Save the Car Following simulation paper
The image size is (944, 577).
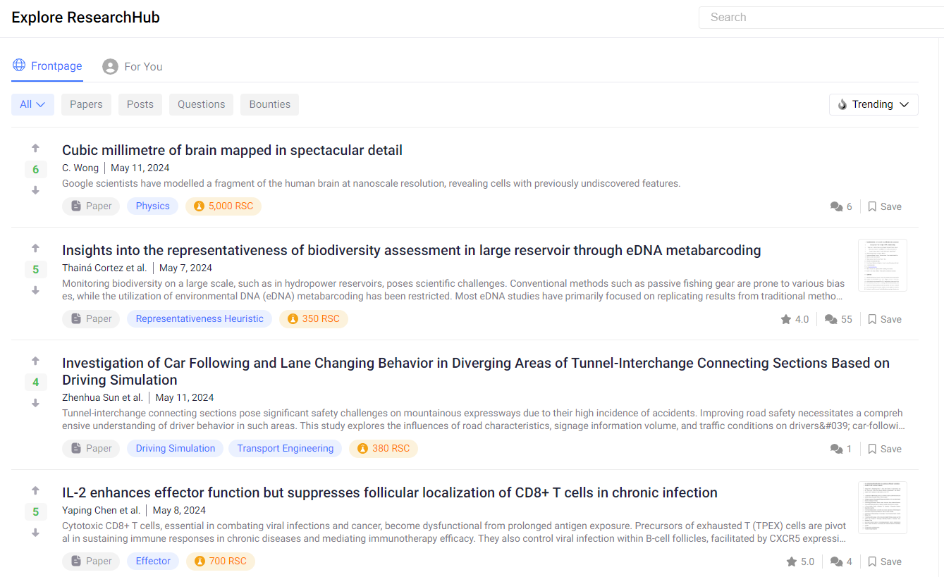pyautogui.click(x=885, y=449)
